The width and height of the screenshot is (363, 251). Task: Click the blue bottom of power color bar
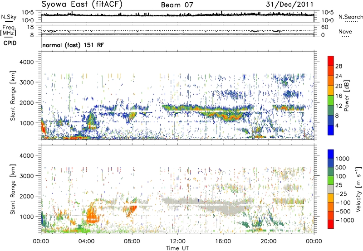coord(331,130)
